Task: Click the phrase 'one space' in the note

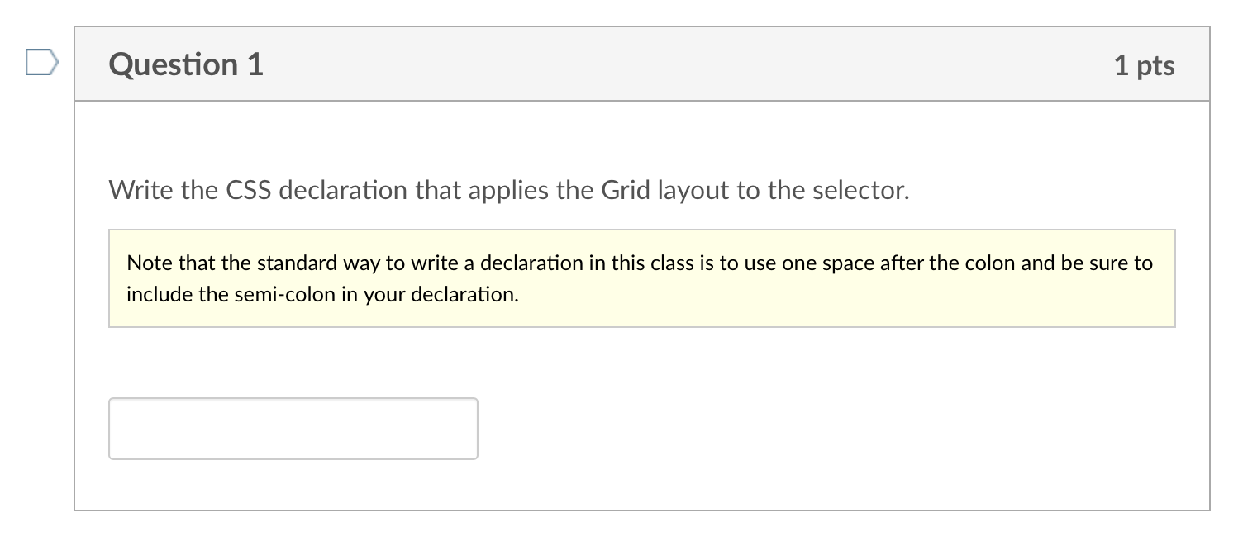Action: [817, 263]
